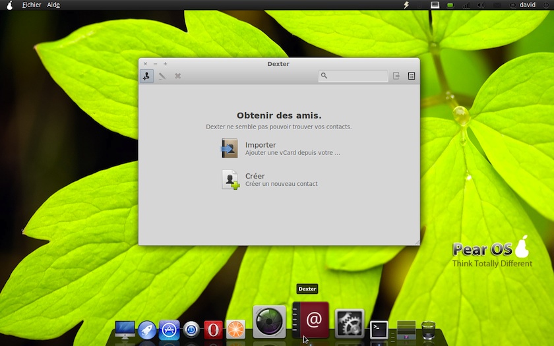Click inside the contacts search field

pos(356,76)
